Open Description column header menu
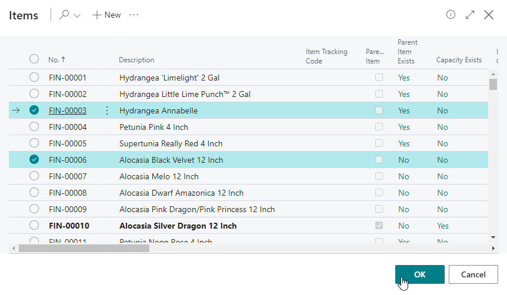This screenshot has width=507, height=295. (136, 60)
